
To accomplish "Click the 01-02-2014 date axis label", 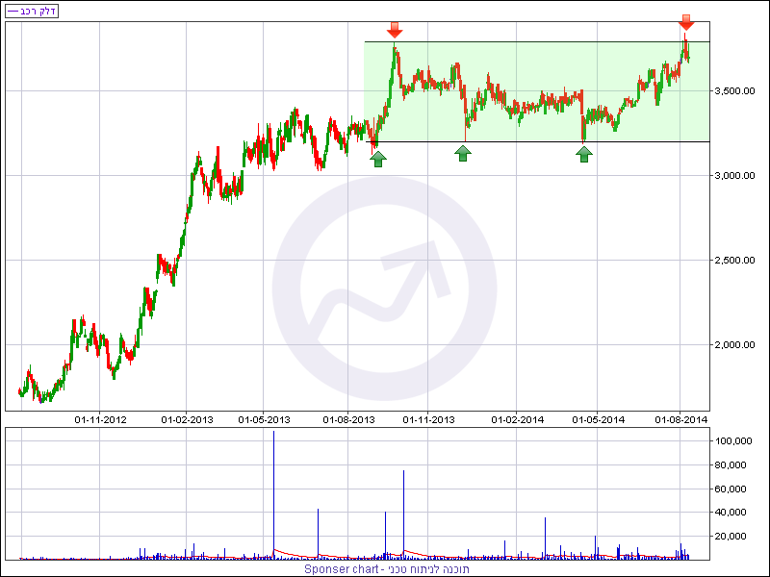I will pos(518,419).
